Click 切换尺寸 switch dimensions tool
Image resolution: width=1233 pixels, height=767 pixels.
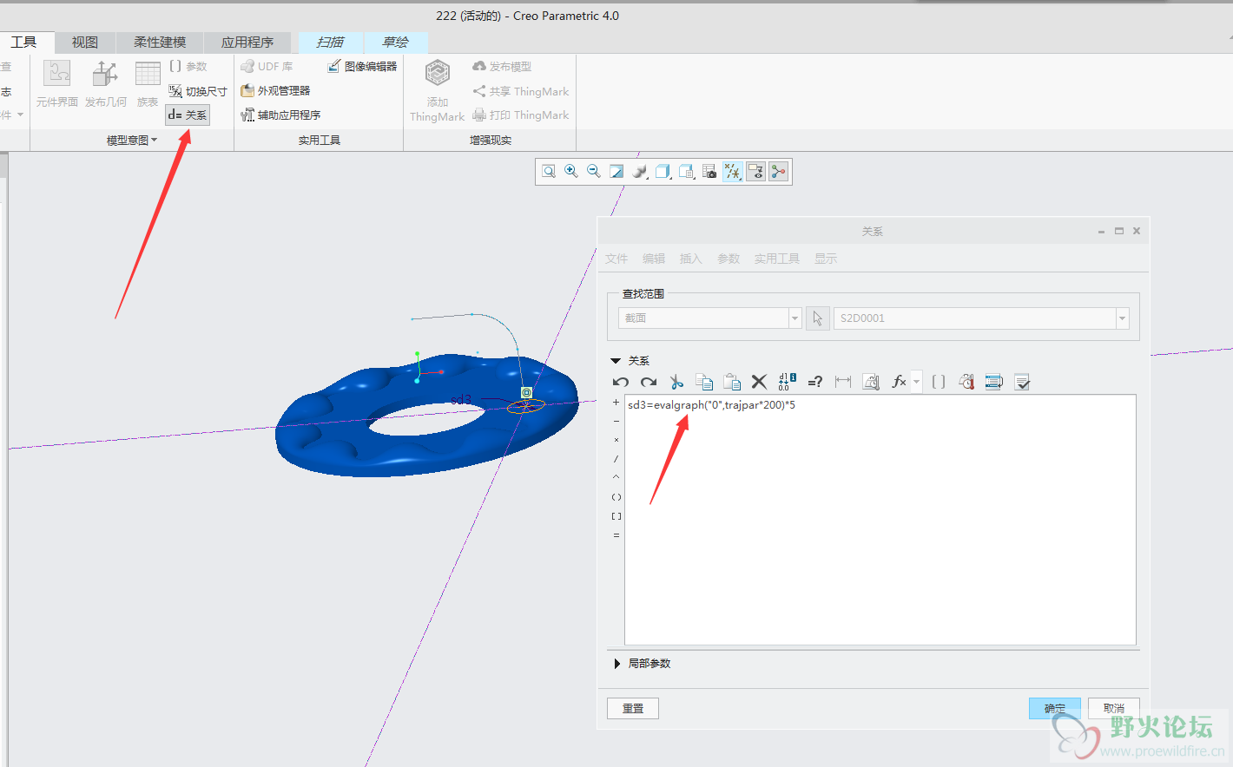pos(198,91)
